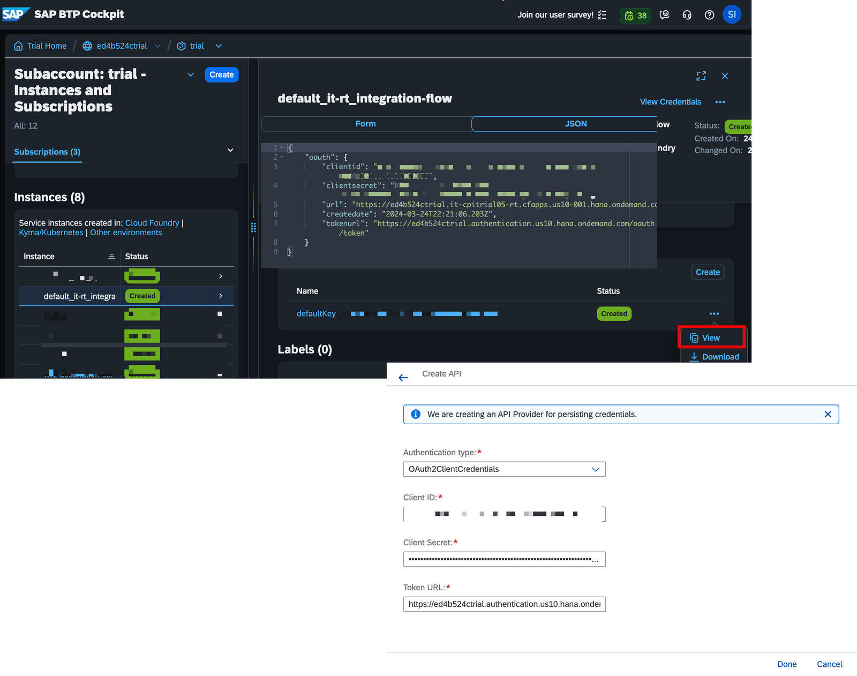The height and width of the screenshot is (676, 857).
Task: Click the copy icon next to View
Action: pos(694,337)
